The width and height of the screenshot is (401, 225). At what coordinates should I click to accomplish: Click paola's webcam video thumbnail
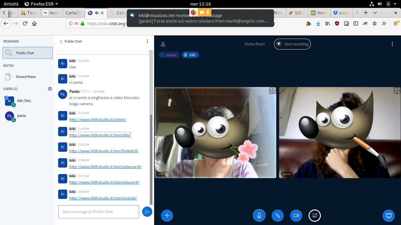[340, 132]
